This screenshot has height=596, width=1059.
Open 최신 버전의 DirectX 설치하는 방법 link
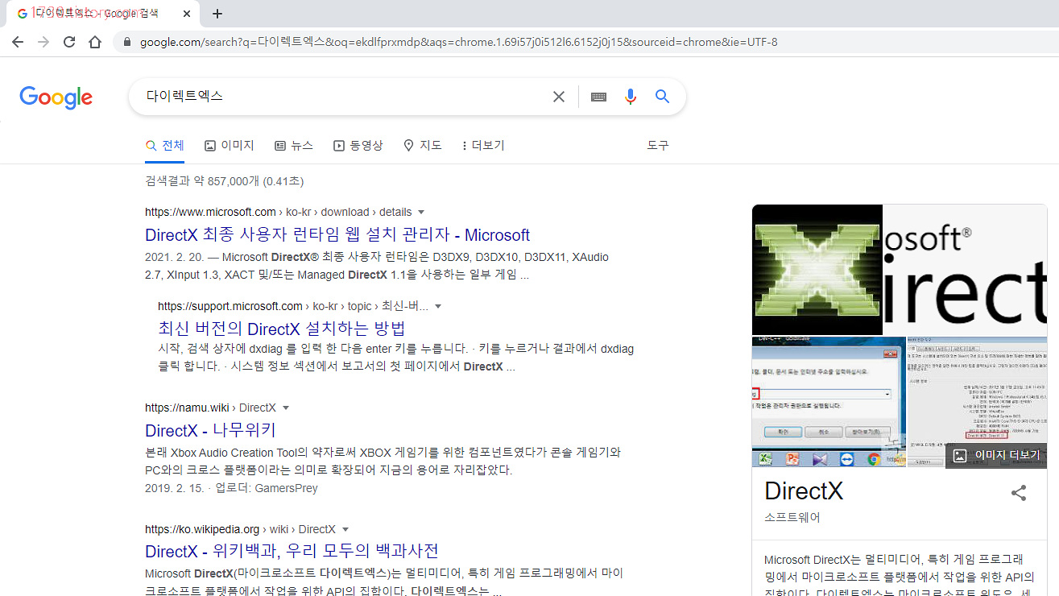(x=282, y=329)
